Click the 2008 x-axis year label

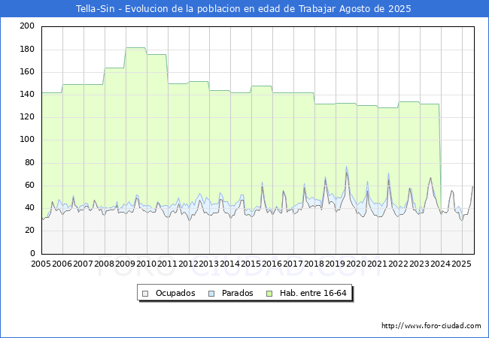coord(104,264)
